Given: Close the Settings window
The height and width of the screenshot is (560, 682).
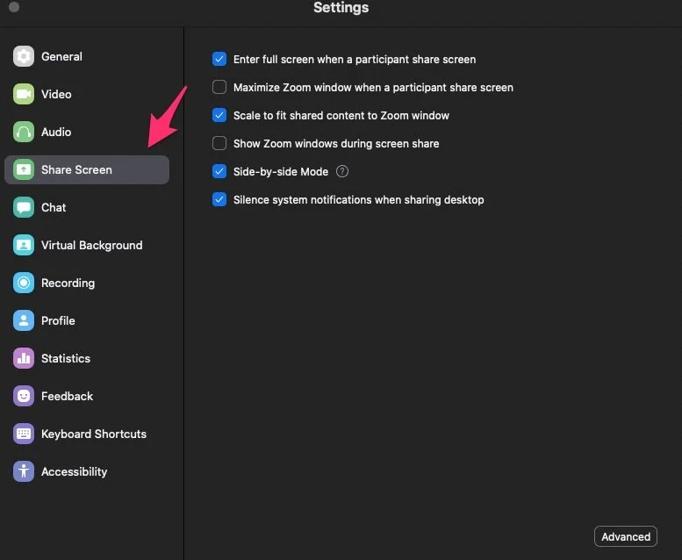Looking at the screenshot, I should tap(14, 7).
